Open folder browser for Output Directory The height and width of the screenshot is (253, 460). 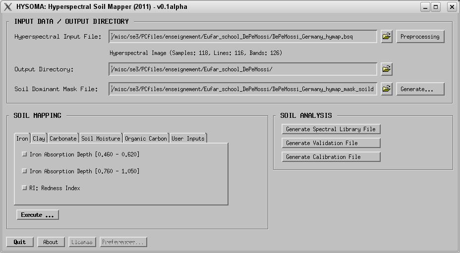[387, 69]
